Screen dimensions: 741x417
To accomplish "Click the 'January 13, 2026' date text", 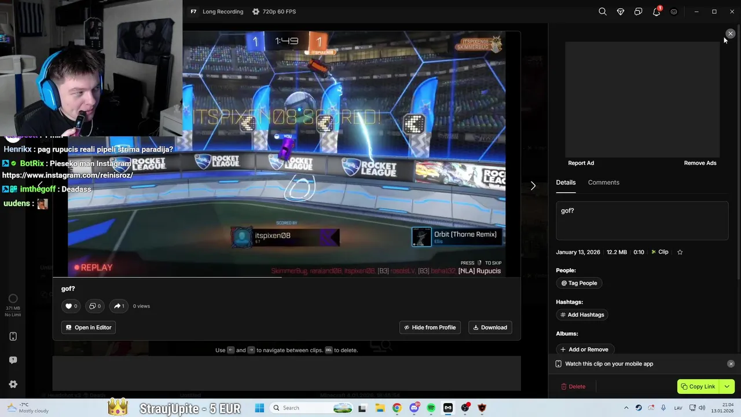I will click(578, 252).
